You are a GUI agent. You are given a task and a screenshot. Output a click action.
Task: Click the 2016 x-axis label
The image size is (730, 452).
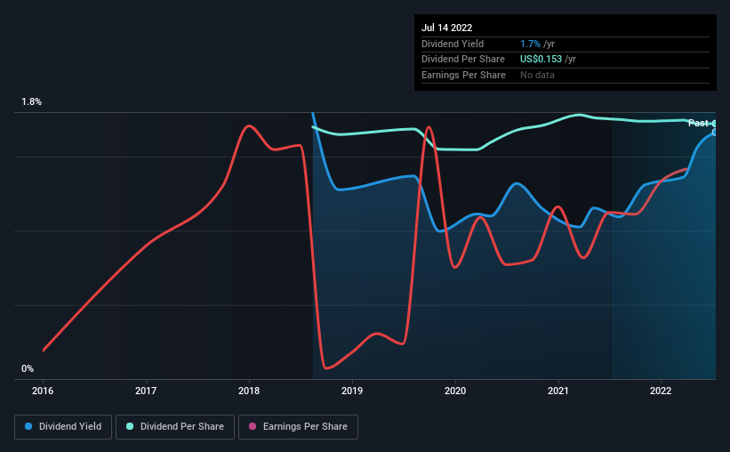point(43,391)
